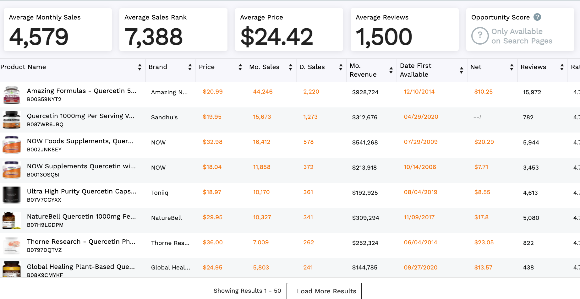This screenshot has width=580, height=299.
Task: Select ASIN B087WR6JBQ text
Action: (x=45, y=124)
